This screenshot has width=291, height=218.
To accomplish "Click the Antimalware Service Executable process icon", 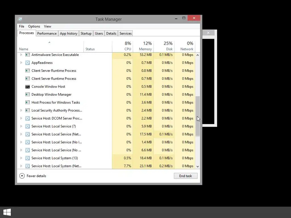I will click(x=28, y=55).
